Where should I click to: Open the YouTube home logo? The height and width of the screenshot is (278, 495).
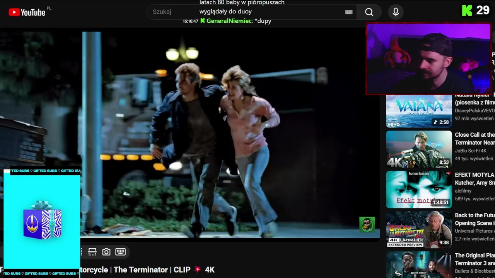[27, 12]
